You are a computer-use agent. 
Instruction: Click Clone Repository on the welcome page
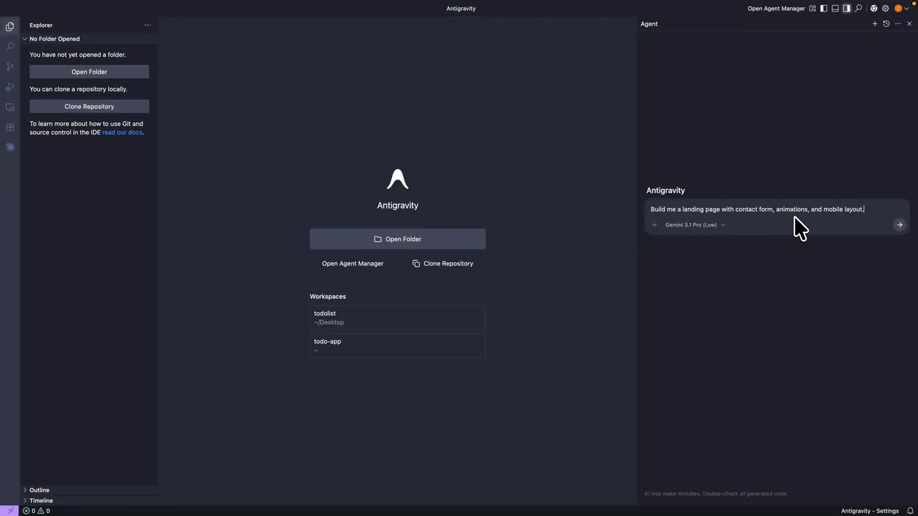click(x=443, y=264)
